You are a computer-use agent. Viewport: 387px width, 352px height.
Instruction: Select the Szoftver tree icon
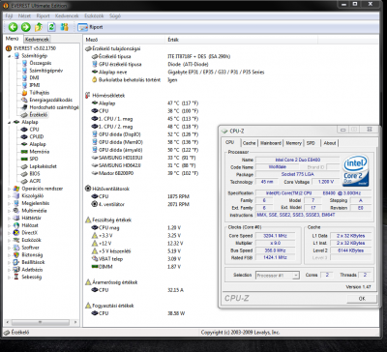[x=16, y=248]
